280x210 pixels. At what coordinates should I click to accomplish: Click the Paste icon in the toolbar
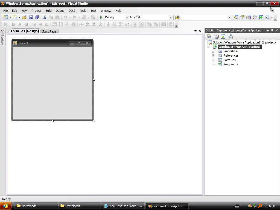coord(57,17)
